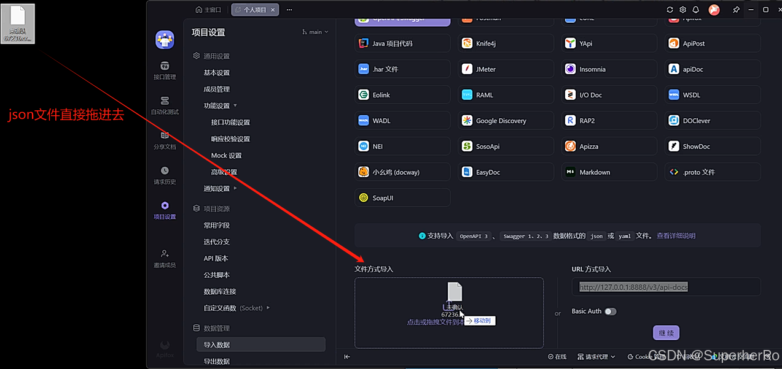Select the apiDoc import format
Image resolution: width=782 pixels, height=369 pixels.
713,69
